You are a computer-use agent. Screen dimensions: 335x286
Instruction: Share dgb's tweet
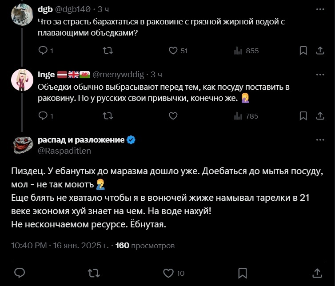pyautogui.click(x=320, y=51)
